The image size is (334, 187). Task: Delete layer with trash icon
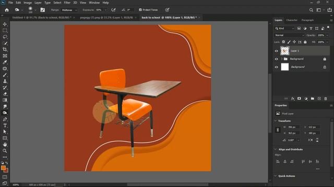coord(326,99)
